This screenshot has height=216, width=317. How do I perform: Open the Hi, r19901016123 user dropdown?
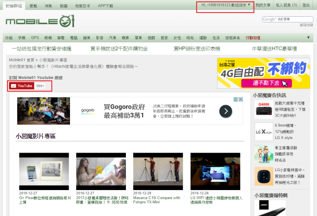225,5
